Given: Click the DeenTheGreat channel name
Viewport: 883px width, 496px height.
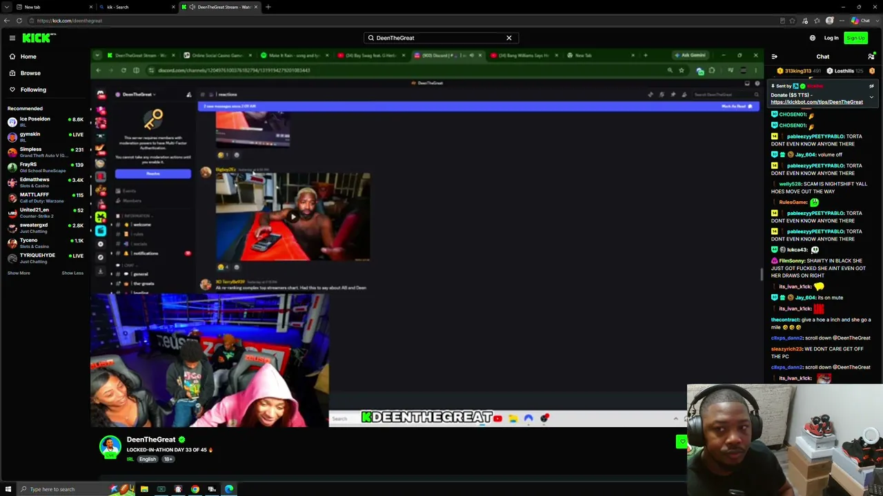Looking at the screenshot, I should tap(151, 440).
